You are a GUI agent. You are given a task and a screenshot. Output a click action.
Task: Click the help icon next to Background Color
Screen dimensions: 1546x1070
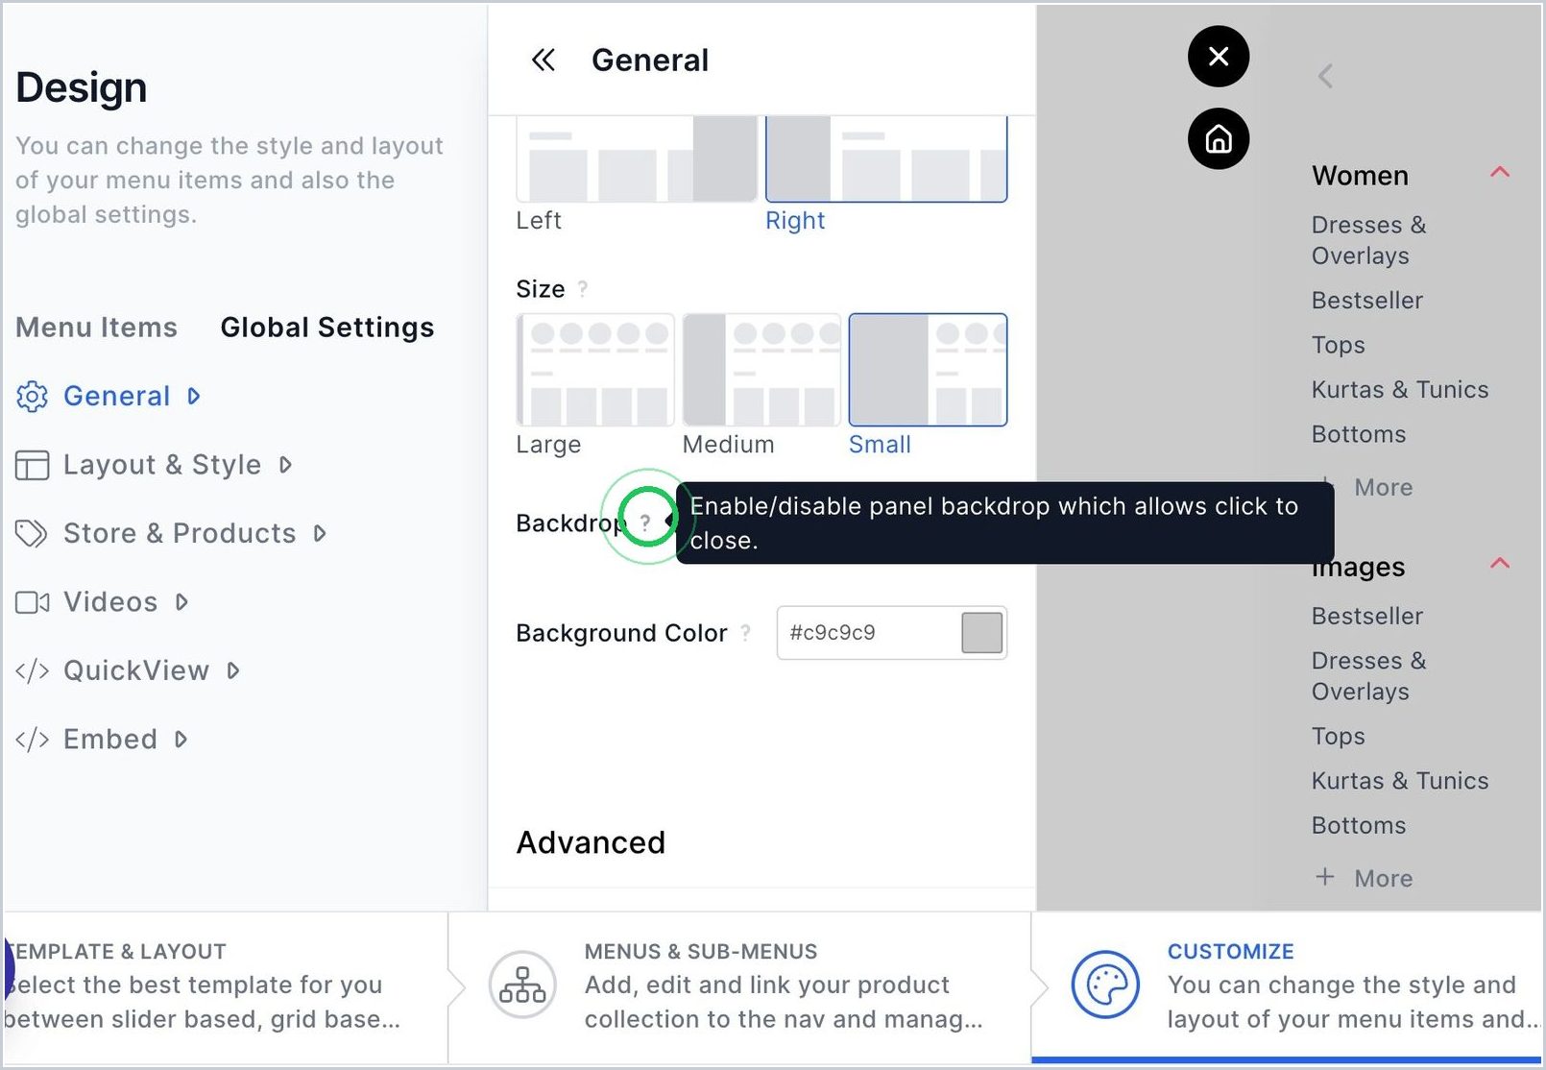pos(745,633)
